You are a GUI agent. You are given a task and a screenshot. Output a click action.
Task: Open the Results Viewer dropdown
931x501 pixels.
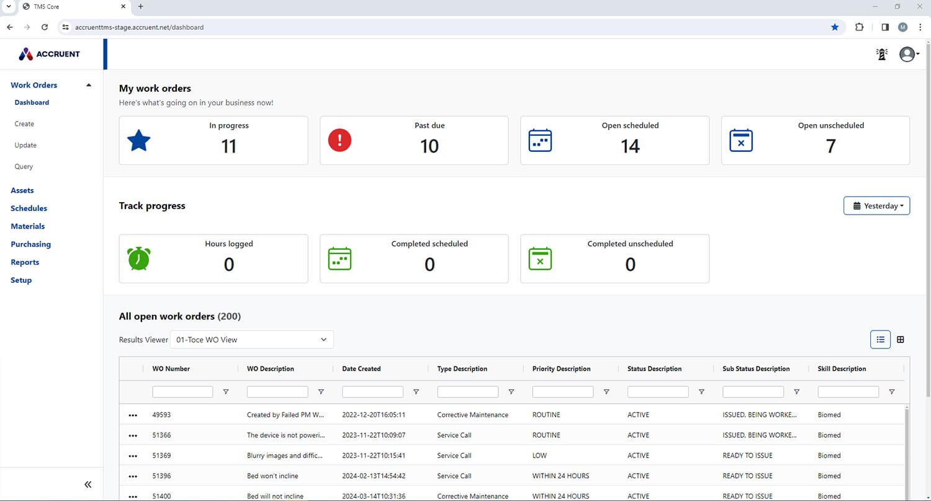(x=251, y=339)
